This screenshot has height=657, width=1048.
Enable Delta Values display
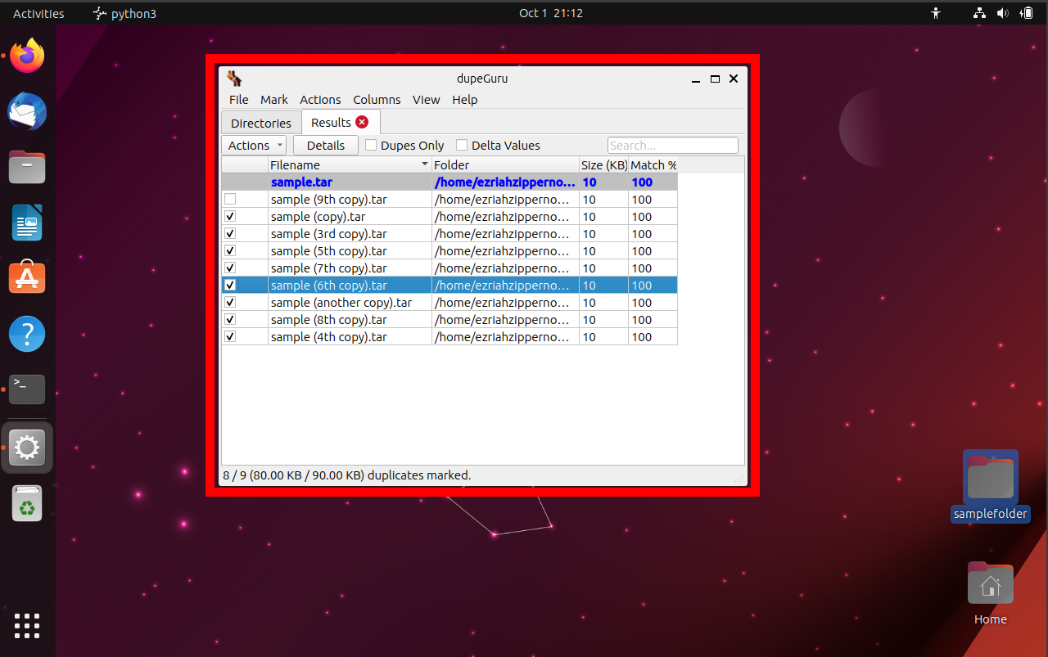coord(461,145)
